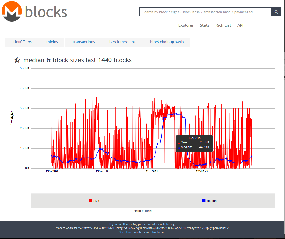Open the OpenAlias link in footer

coord(125,232)
